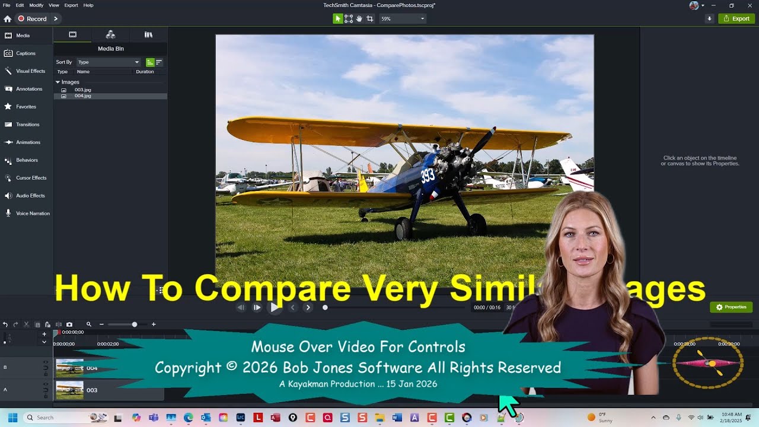This screenshot has height=427, width=759.
Task: Click the timeline zoom out minus
Action: click(x=101, y=324)
